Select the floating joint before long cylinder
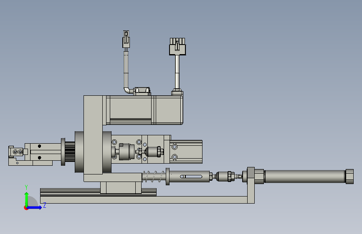The height and width of the screenshot is (234, 362). point(225,177)
